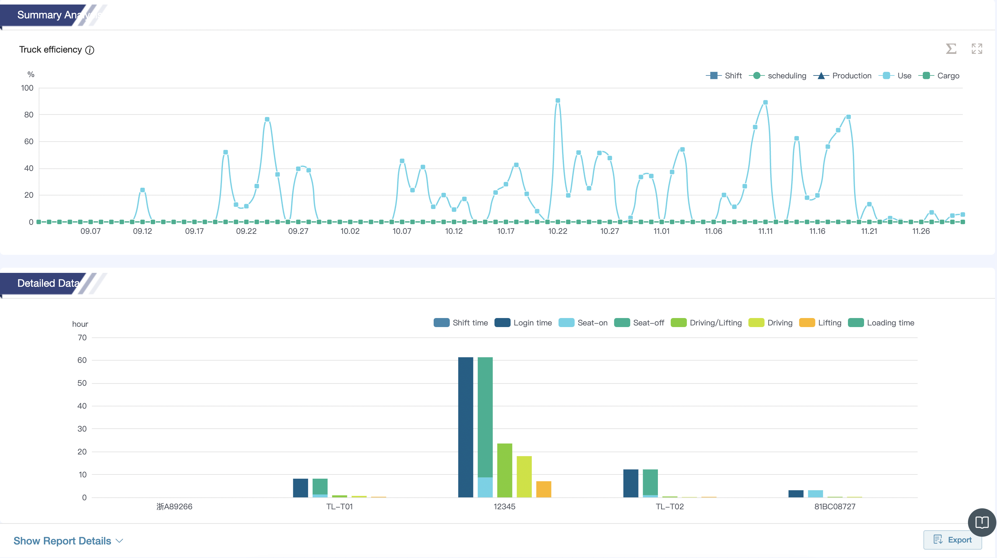Click the 10.22 peak data point

tap(558, 101)
